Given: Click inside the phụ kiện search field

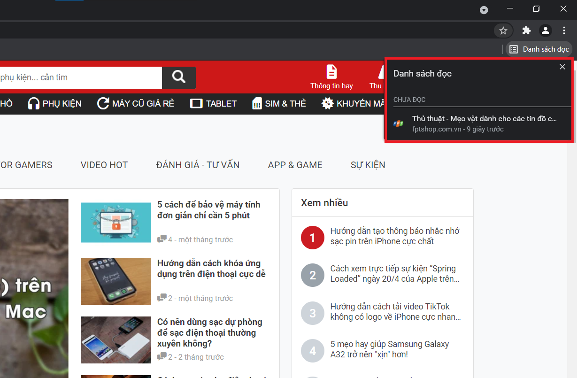Looking at the screenshot, I should click(x=80, y=77).
